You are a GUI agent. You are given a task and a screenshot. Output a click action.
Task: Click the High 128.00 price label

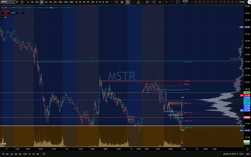[x=244, y=27]
